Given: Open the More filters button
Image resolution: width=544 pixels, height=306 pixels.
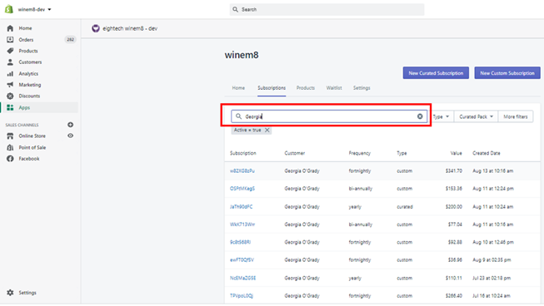Looking at the screenshot, I should click(516, 116).
